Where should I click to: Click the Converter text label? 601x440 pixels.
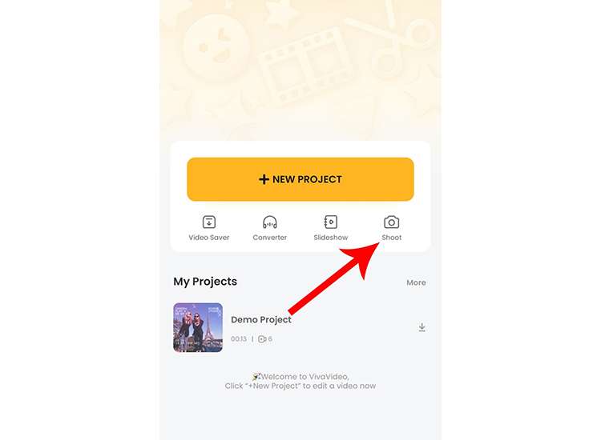click(270, 238)
